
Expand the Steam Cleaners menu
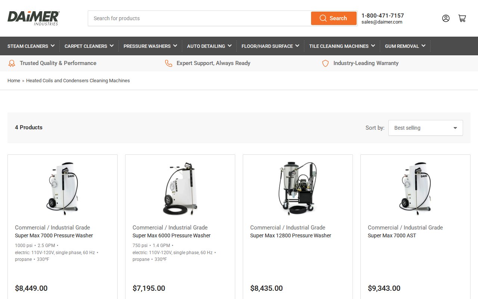tap(31, 46)
